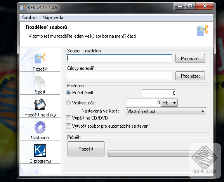Open the O programu K logo icon
This screenshot has width=224, height=182.
[x=40, y=151]
